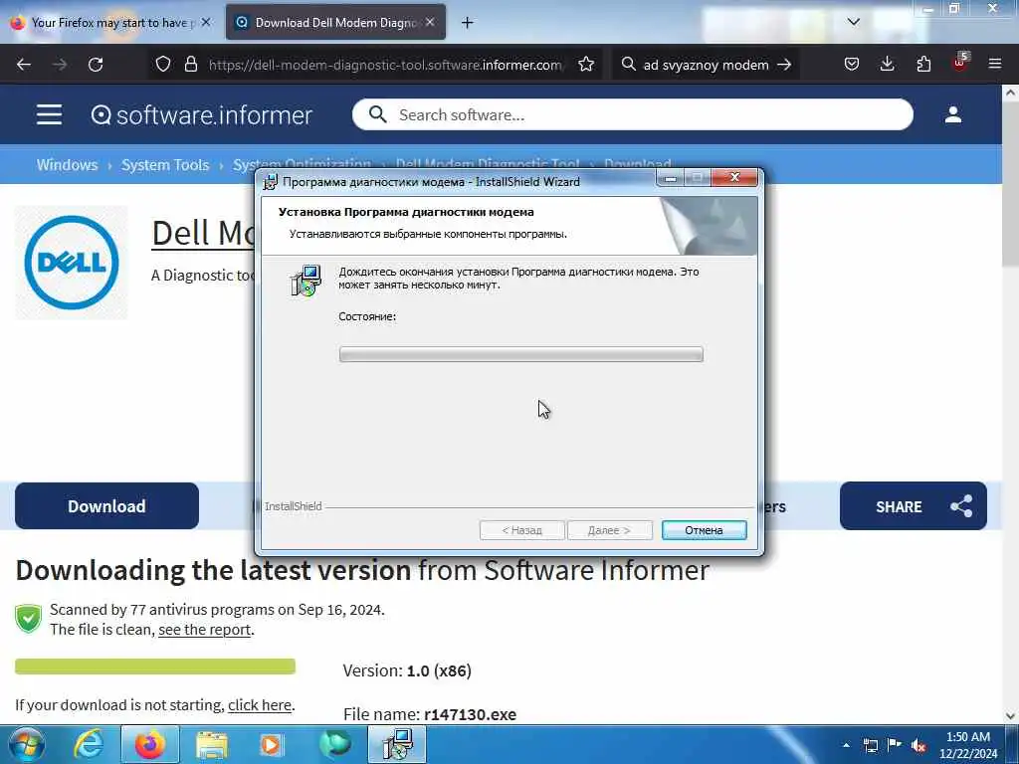Viewport: 1019px width, 764px height.
Task: Open Windows Media Player from taskbar
Action: 272,744
